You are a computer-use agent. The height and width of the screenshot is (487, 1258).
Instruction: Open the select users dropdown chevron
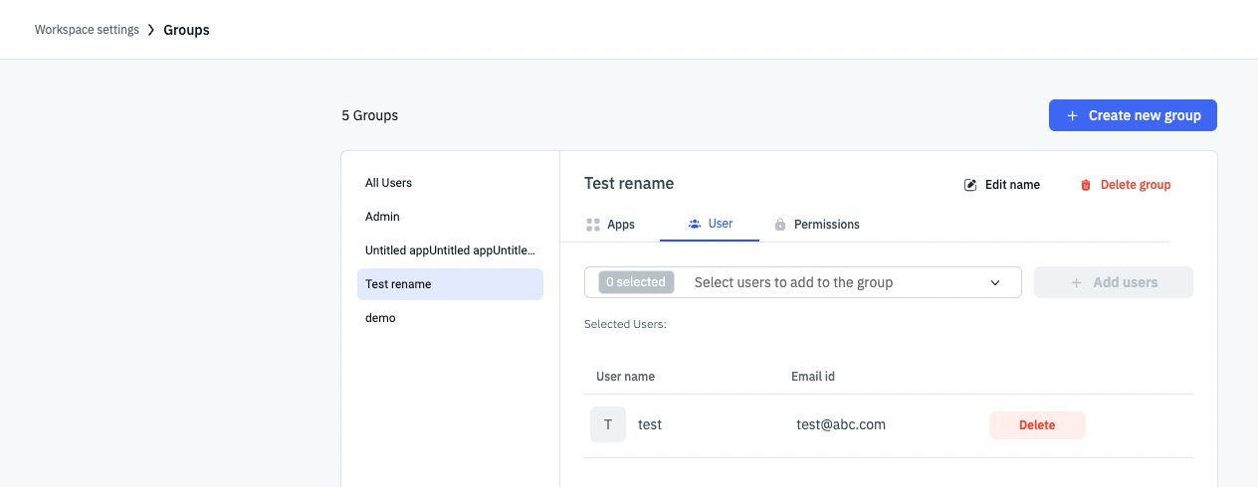point(995,282)
